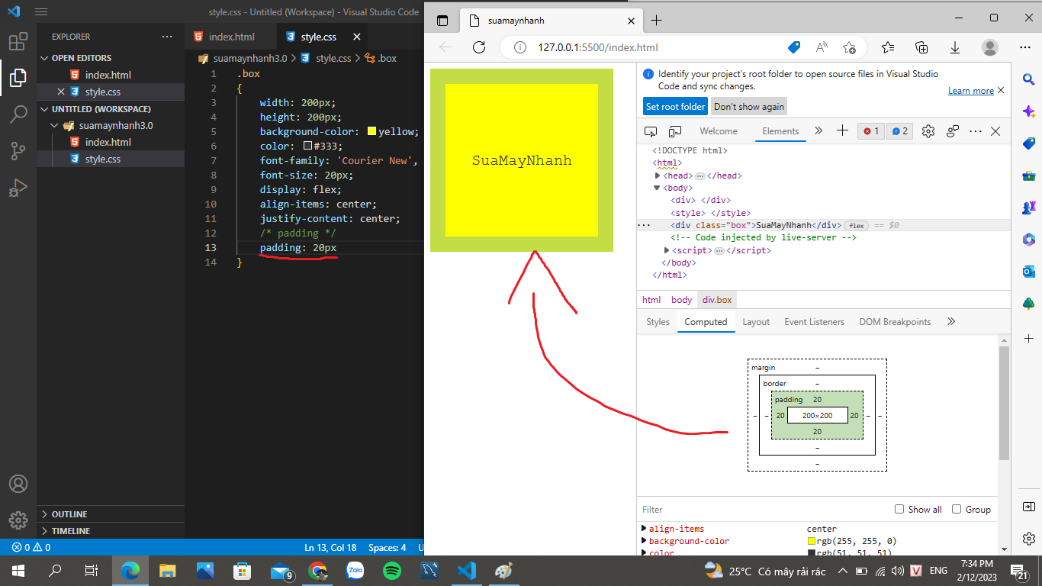The height and width of the screenshot is (586, 1042).
Task: Expand head element in DOM tree
Action: point(658,175)
